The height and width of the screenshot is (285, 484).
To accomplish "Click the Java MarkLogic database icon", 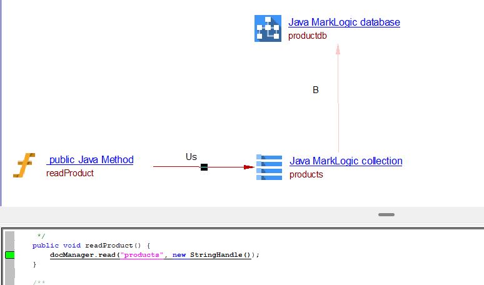I will (268, 29).
